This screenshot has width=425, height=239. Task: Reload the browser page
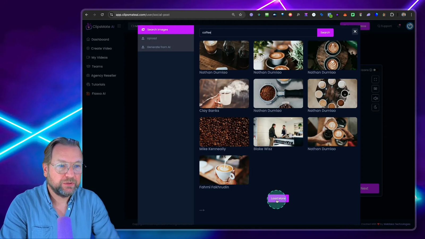(x=102, y=15)
